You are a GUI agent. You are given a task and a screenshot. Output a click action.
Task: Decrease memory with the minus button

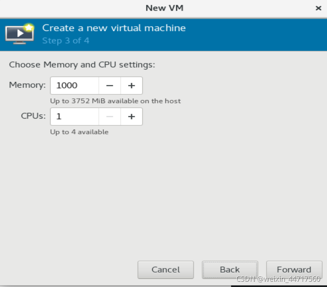coord(110,85)
